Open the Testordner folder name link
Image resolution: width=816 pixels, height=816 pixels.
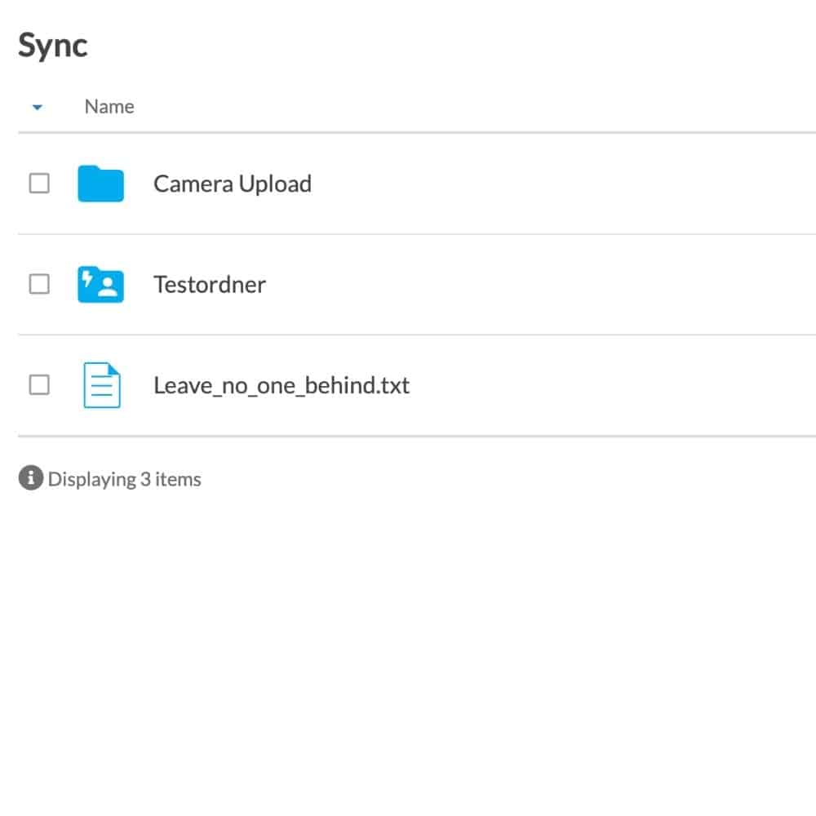(210, 285)
